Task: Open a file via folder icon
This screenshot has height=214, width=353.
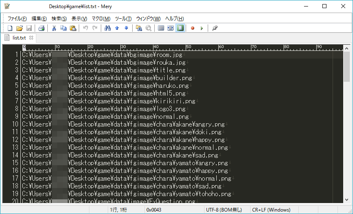Action: [x=19, y=28]
